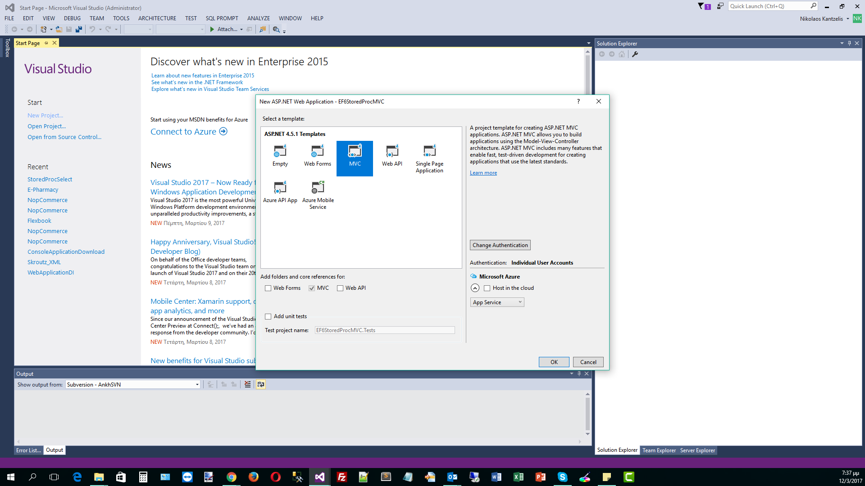This screenshot has width=865, height=486.
Task: Select the Azure Mobile Service template
Action: pyautogui.click(x=318, y=195)
